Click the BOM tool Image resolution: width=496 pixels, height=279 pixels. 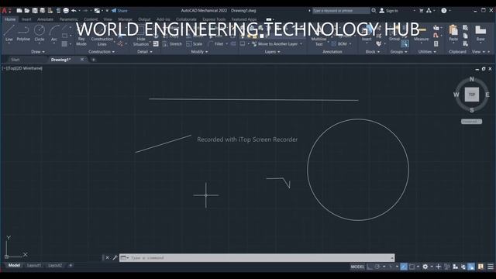click(339, 44)
